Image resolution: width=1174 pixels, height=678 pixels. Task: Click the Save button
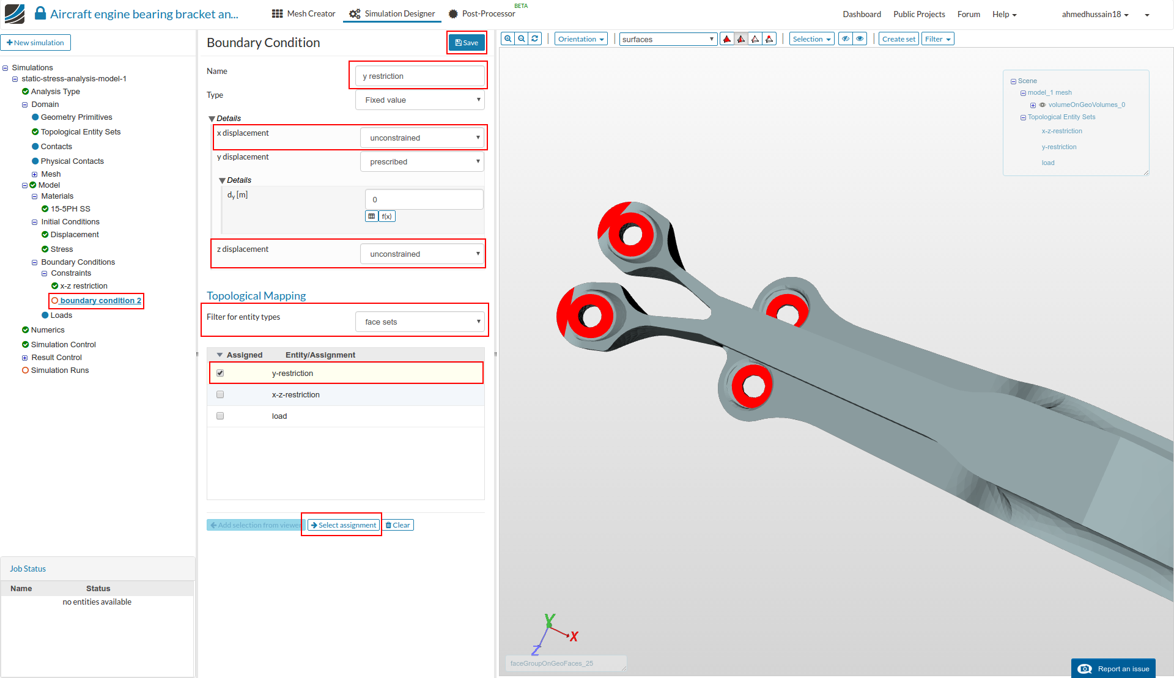[x=467, y=43]
